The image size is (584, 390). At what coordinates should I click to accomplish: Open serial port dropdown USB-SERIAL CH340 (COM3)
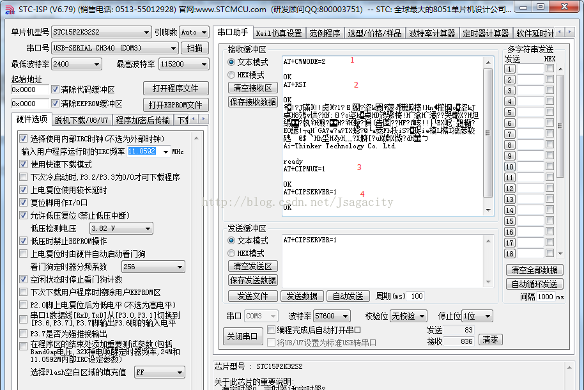(115, 48)
